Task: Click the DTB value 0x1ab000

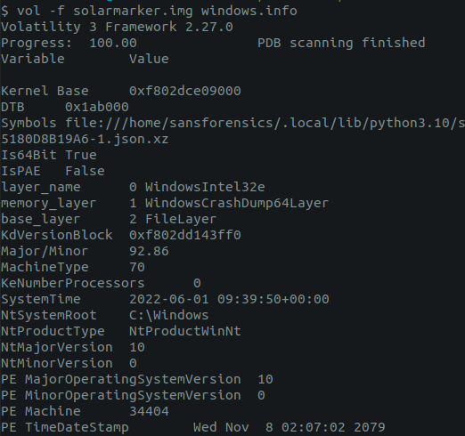Action: 97,107
